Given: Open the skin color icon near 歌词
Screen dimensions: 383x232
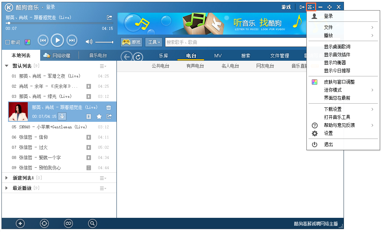Looking at the screenshot, I should (x=28, y=42).
